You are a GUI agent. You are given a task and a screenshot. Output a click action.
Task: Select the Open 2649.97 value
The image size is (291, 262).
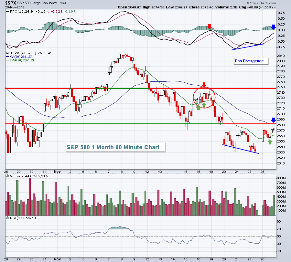click(x=130, y=7)
